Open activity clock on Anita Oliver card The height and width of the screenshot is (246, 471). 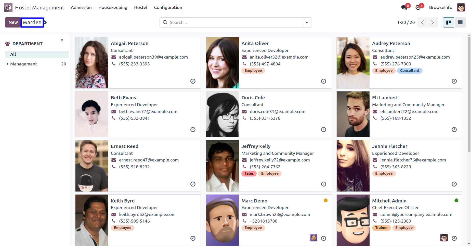pos(323,81)
